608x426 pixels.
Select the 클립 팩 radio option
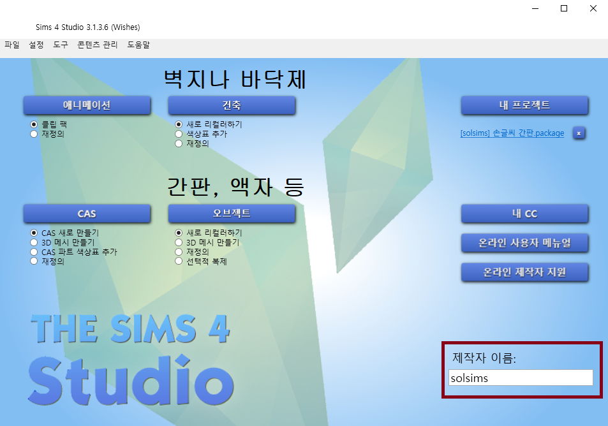point(49,124)
